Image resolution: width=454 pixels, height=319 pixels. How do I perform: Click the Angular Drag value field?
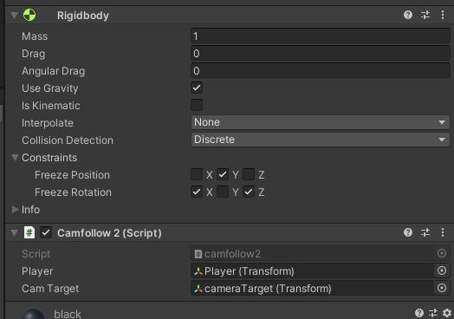[321, 71]
